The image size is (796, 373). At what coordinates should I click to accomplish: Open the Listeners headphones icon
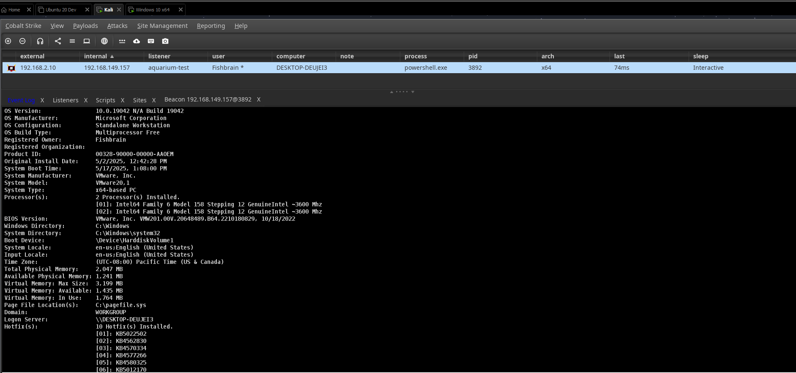[x=40, y=41]
